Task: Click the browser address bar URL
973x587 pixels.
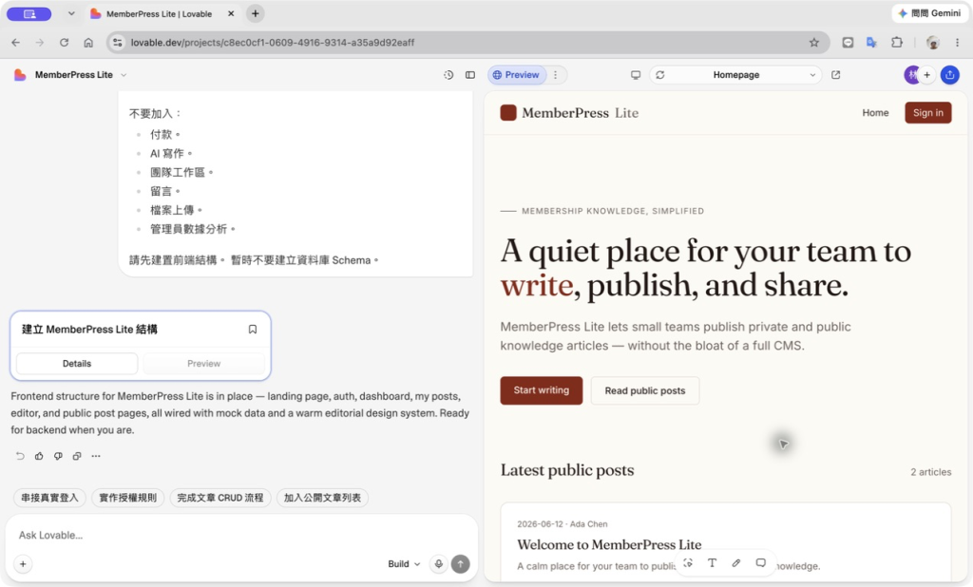Action: (273, 42)
